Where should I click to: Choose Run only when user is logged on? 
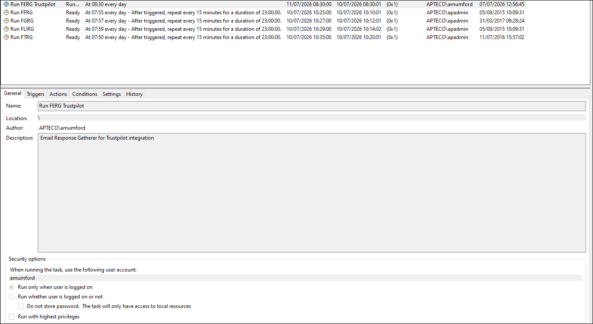point(12,287)
